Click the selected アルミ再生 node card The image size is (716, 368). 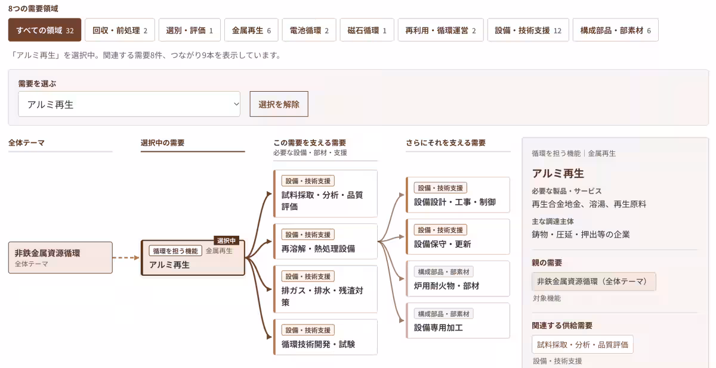tap(193, 258)
